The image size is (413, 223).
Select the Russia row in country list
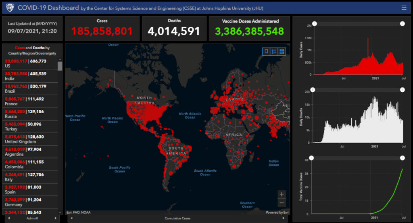point(30,114)
